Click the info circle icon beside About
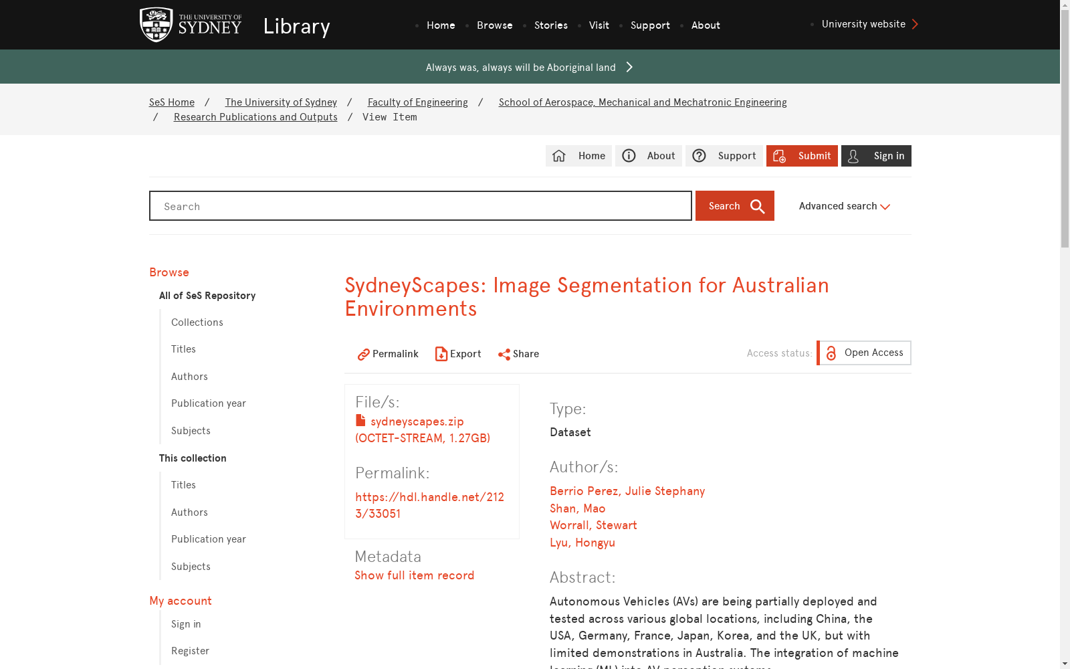The image size is (1070, 669). (x=629, y=156)
